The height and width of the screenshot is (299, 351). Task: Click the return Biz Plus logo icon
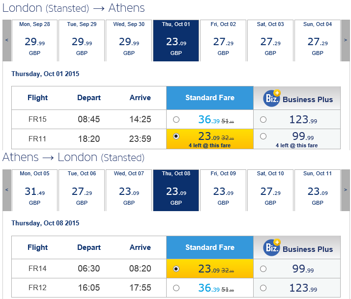click(272, 247)
